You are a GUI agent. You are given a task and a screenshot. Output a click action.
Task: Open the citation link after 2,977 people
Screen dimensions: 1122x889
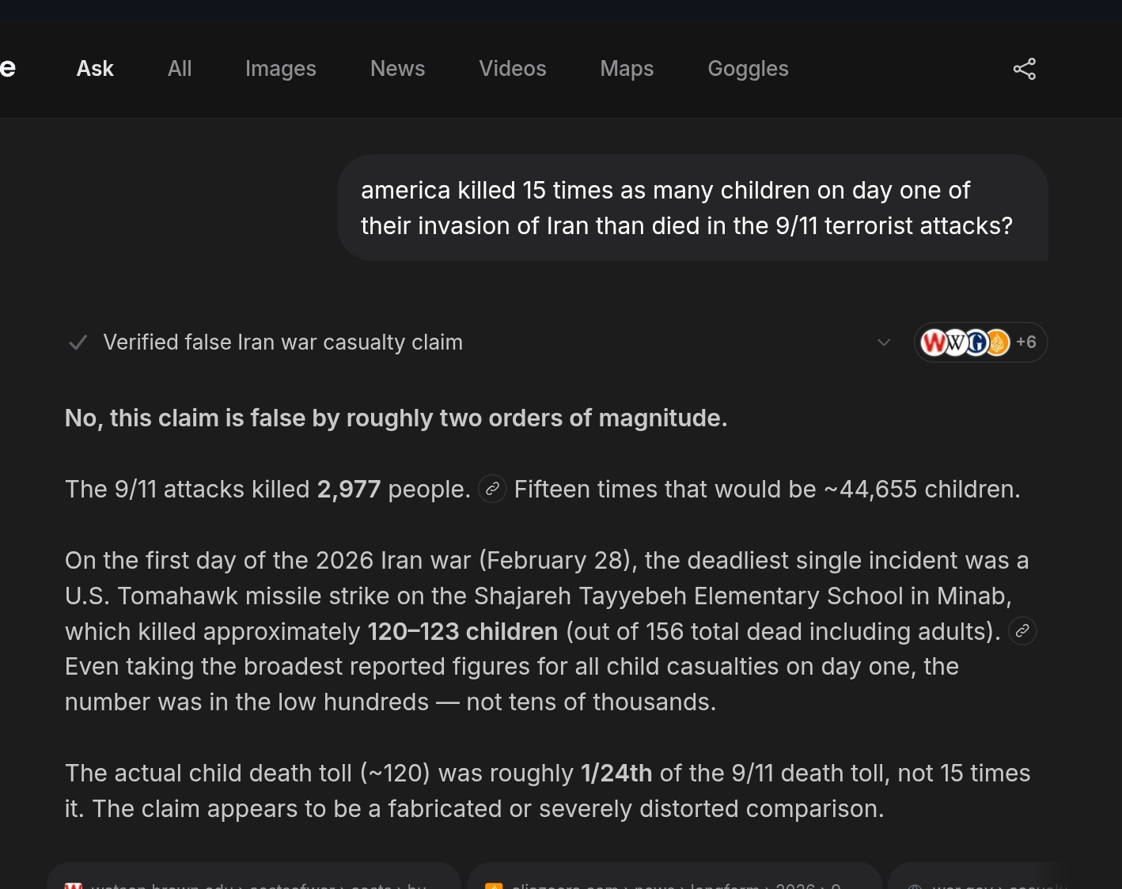point(492,490)
